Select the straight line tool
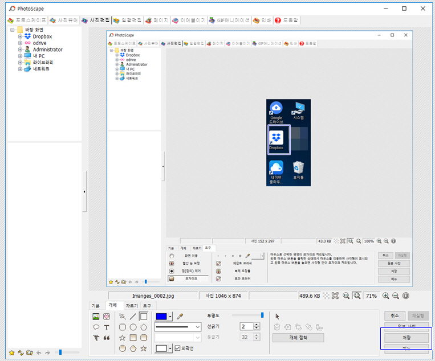Viewport: 435px width, 361px height. (x=133, y=317)
